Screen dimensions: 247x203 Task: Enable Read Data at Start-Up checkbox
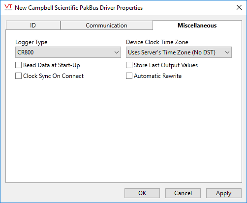(x=18, y=65)
